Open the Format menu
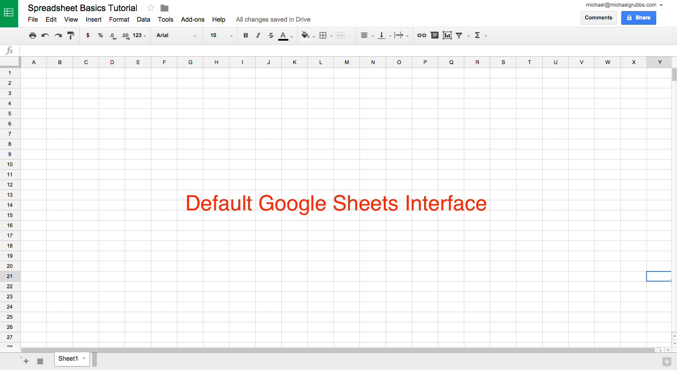Screen dimensions: 677x370 [119, 19]
